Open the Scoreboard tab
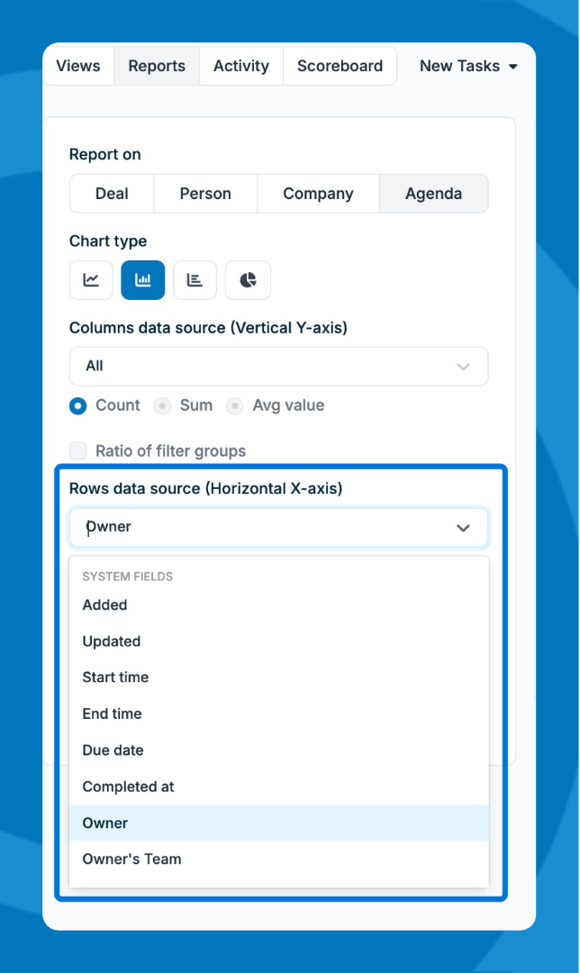Viewport: 580px width, 973px height. click(340, 66)
